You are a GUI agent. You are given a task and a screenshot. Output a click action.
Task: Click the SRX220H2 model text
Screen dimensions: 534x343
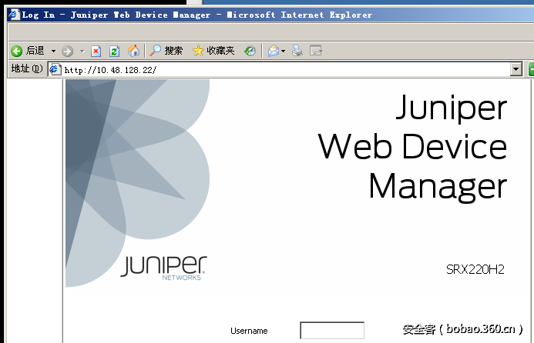pos(475,270)
